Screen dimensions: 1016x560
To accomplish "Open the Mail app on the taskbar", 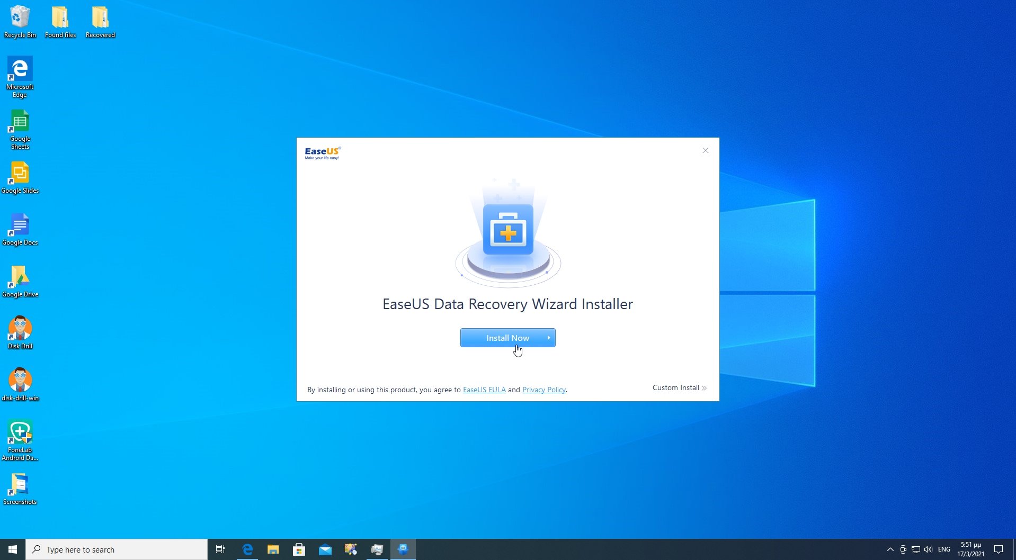I will 325,549.
